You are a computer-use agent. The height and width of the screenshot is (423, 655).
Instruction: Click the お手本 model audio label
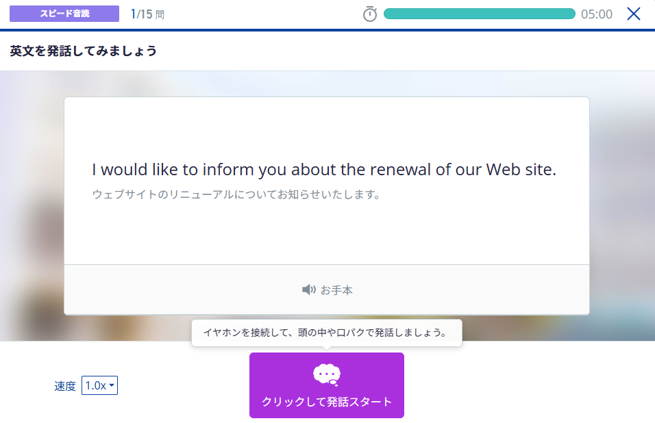[x=336, y=290]
